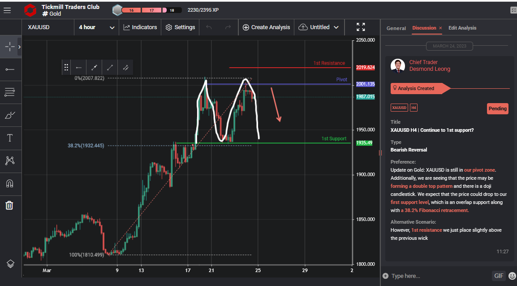
Task: Click the XAUUSD symbol field
Action: click(x=48, y=27)
